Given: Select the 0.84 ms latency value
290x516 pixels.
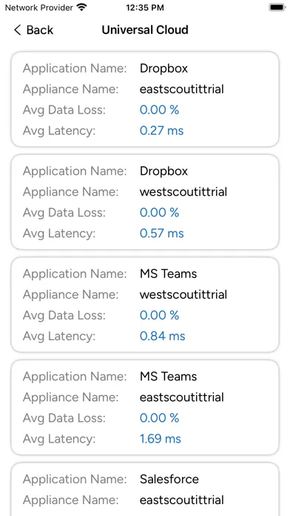Looking at the screenshot, I should 162,336.
